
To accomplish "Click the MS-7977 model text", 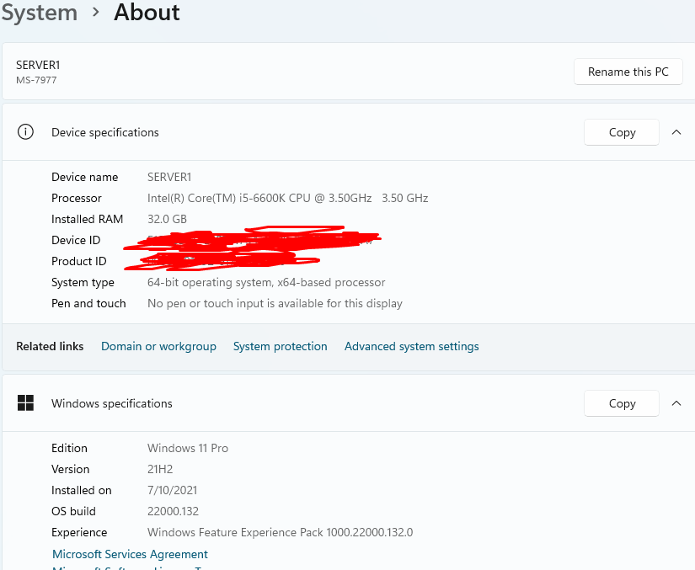I will [36, 80].
